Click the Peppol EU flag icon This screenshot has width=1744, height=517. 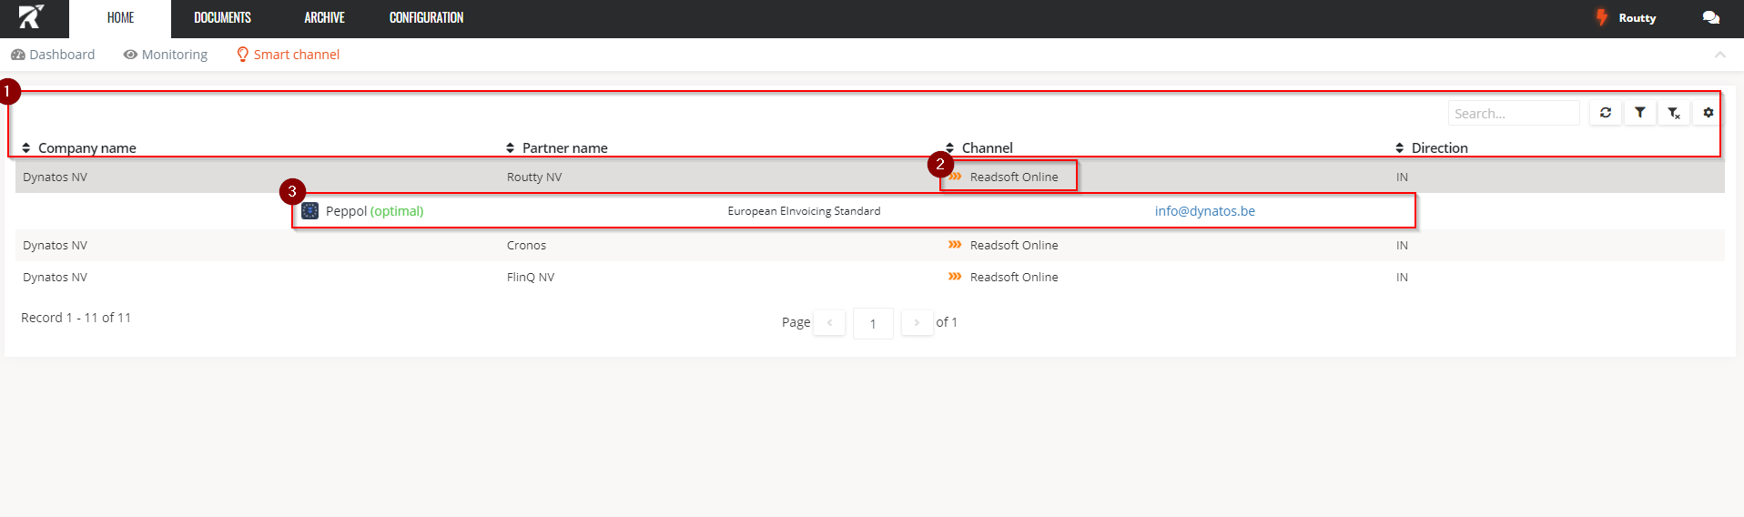310,211
